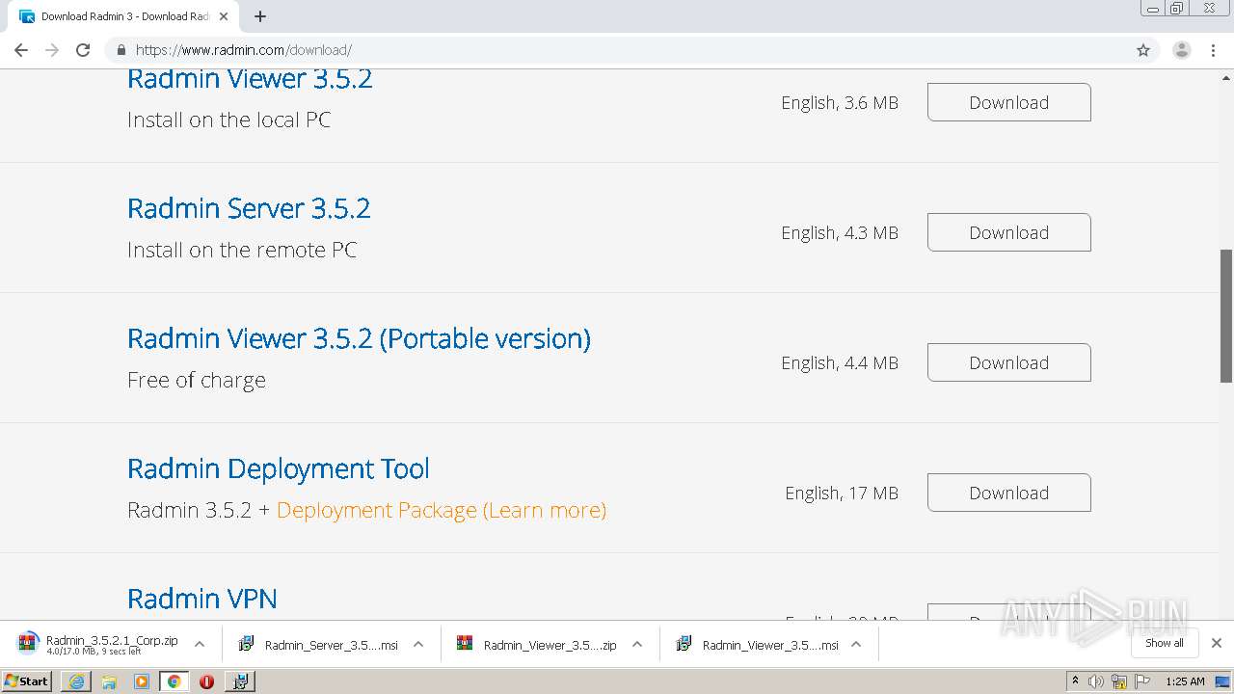Close the downloads shelf
The image size is (1234, 694).
pyautogui.click(x=1217, y=643)
